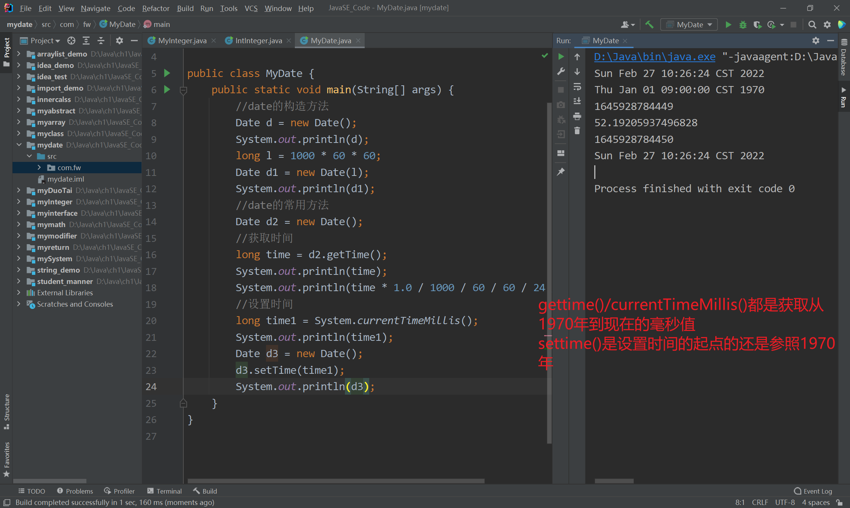Clear the Run console with the trash icon
Viewport: 850px width, 508px height.
point(577,130)
